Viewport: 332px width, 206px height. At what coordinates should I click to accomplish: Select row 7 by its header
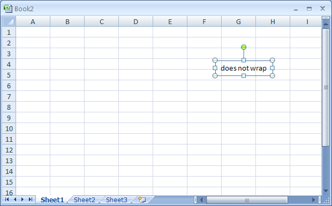(9, 96)
